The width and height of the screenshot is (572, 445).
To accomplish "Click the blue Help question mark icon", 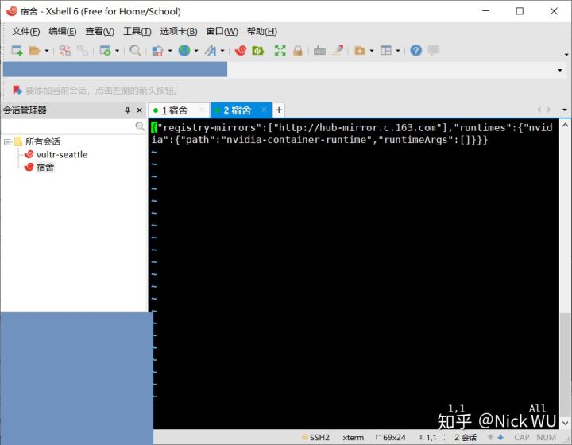I will [415, 50].
